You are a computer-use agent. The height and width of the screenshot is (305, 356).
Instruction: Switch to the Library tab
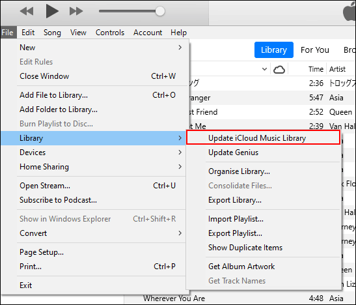click(274, 50)
